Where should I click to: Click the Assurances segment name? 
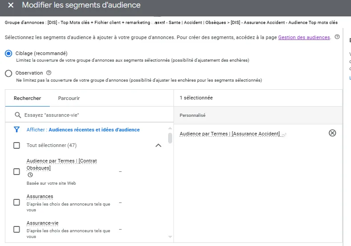(40, 196)
